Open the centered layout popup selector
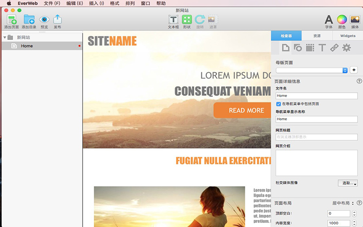Viewport: 363px width, 227px height. coord(343,203)
